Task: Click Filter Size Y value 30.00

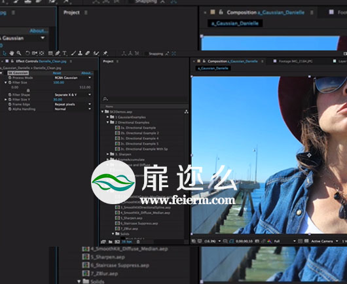Action: click(x=58, y=99)
